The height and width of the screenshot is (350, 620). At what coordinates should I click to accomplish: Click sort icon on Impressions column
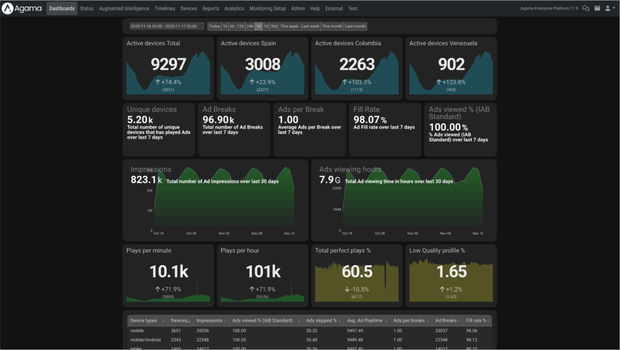(x=225, y=320)
